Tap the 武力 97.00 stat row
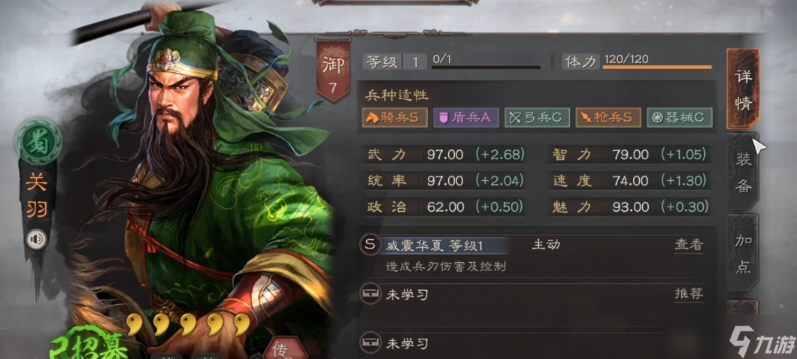797x359 pixels. tap(447, 155)
